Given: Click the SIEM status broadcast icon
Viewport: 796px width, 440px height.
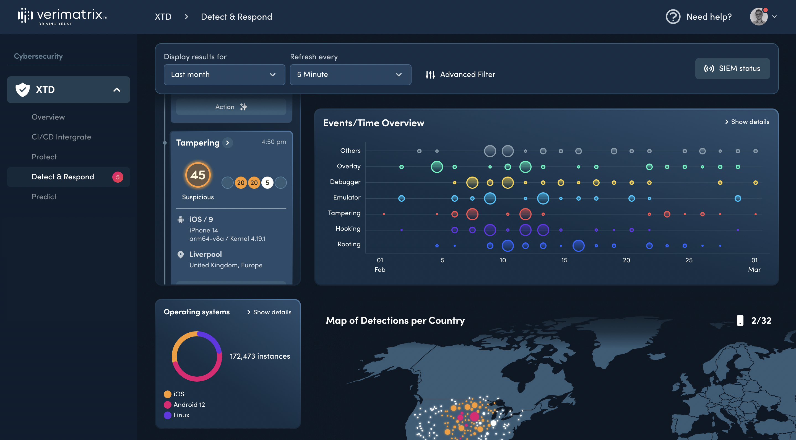Looking at the screenshot, I should [709, 68].
